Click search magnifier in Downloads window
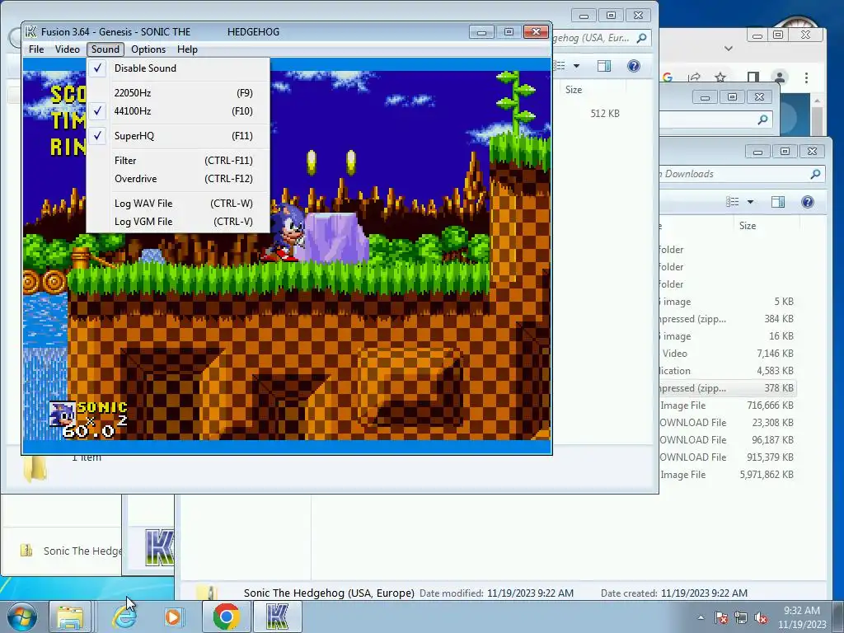The height and width of the screenshot is (633, 844). coord(815,174)
